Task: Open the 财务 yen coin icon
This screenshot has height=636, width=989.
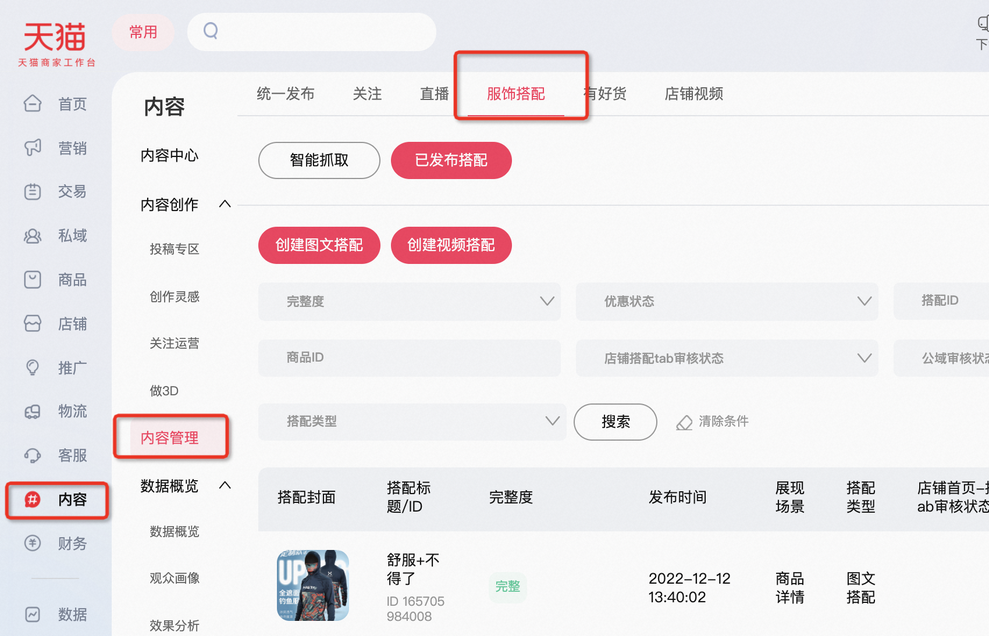Action: (33, 543)
